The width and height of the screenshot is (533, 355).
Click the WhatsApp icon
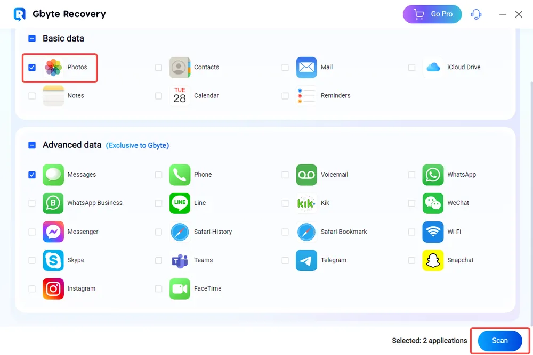433,175
